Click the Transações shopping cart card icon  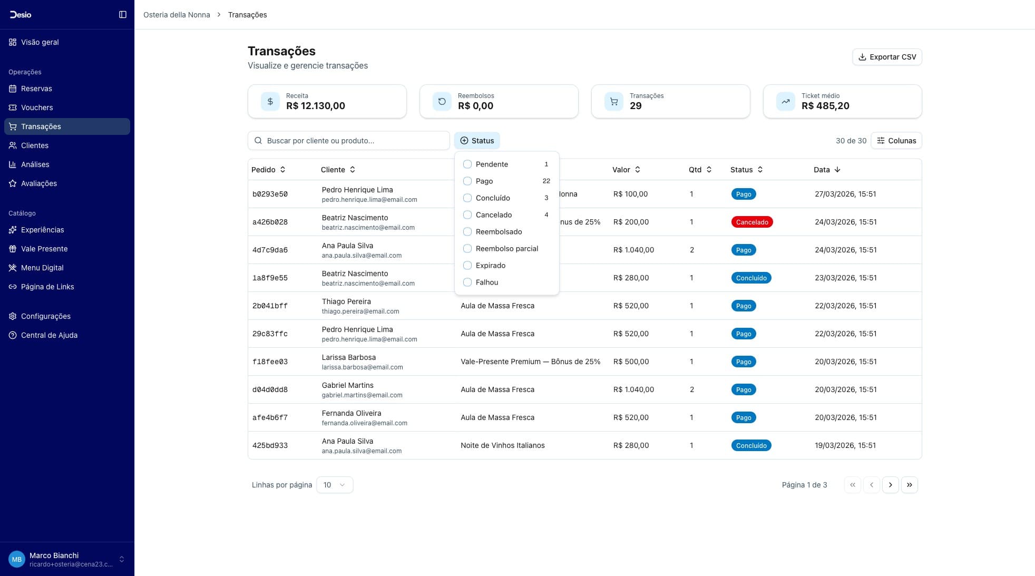pyautogui.click(x=614, y=101)
